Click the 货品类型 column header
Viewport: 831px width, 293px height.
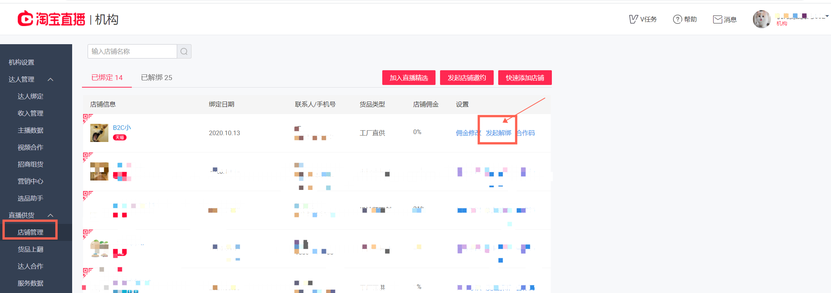(372, 104)
